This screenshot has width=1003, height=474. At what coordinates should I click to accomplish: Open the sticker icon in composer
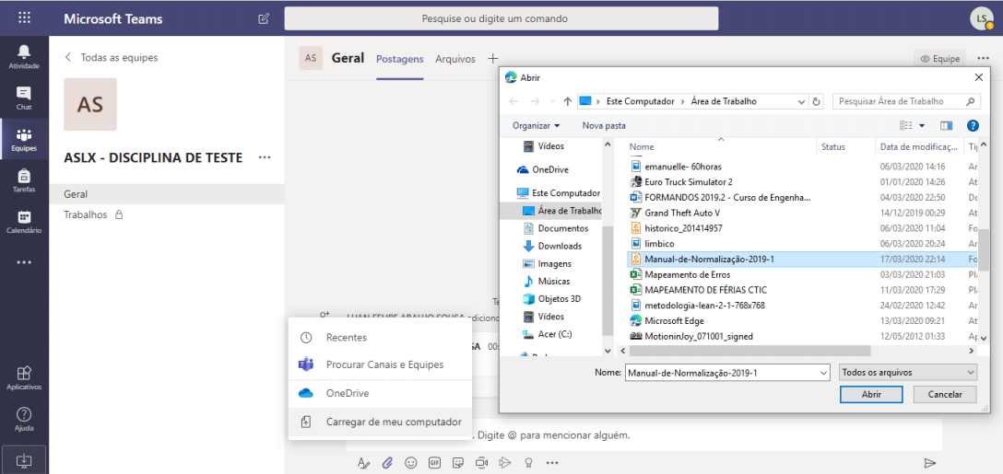click(458, 463)
